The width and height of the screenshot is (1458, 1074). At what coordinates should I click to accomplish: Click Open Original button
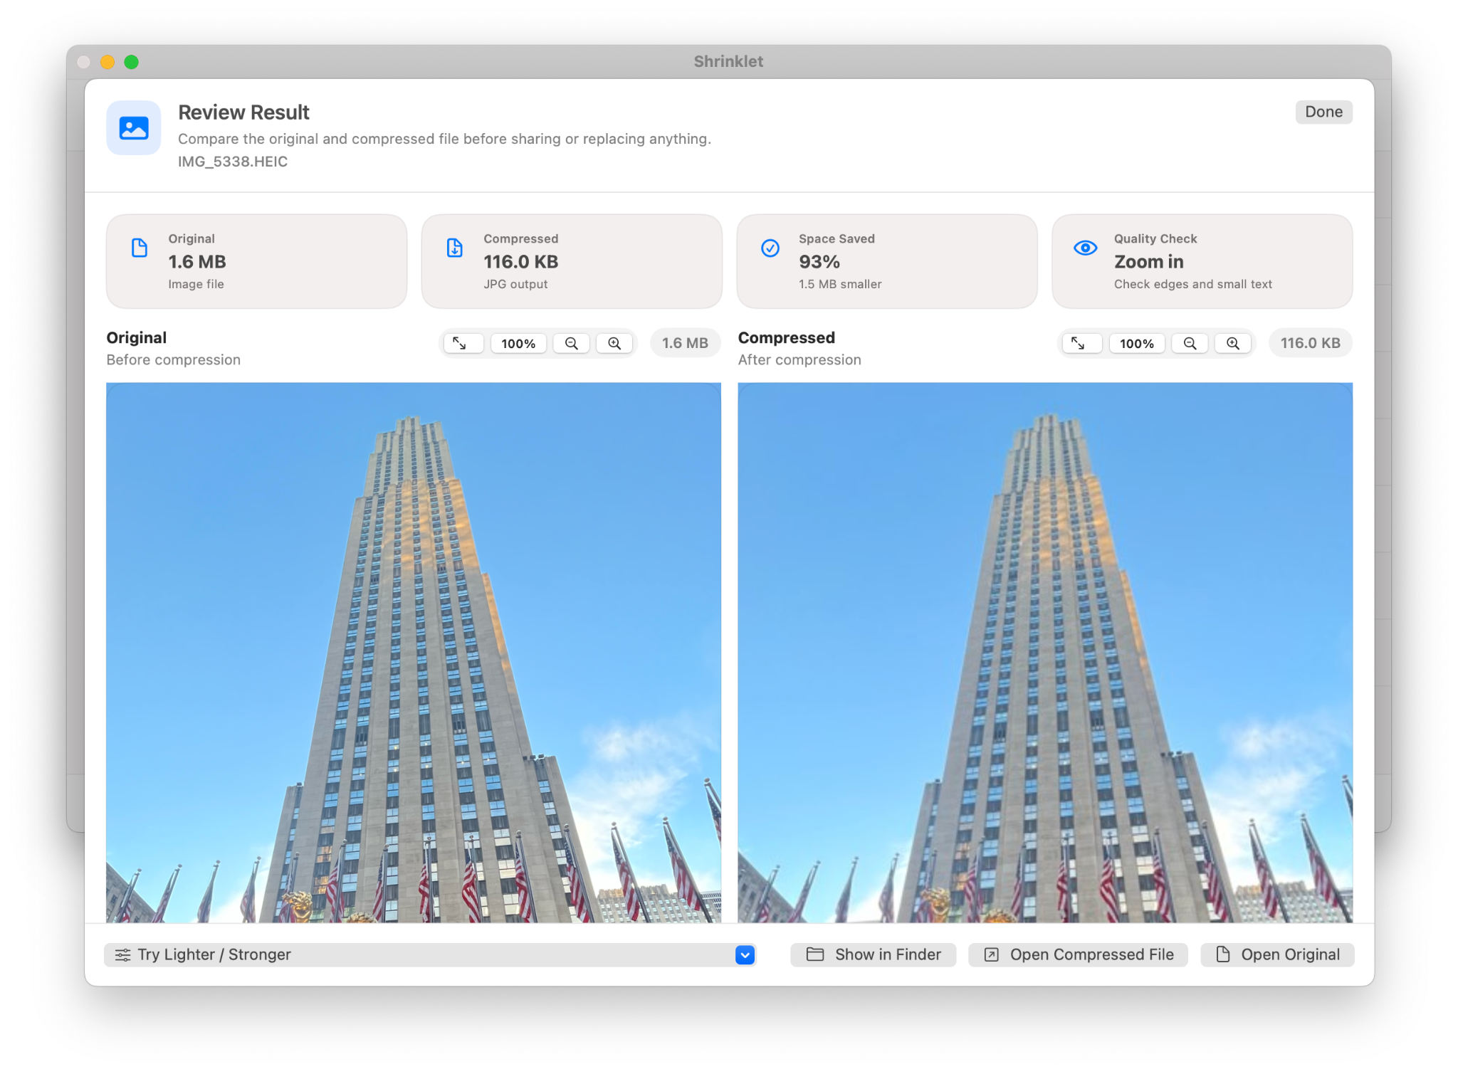[1277, 954]
